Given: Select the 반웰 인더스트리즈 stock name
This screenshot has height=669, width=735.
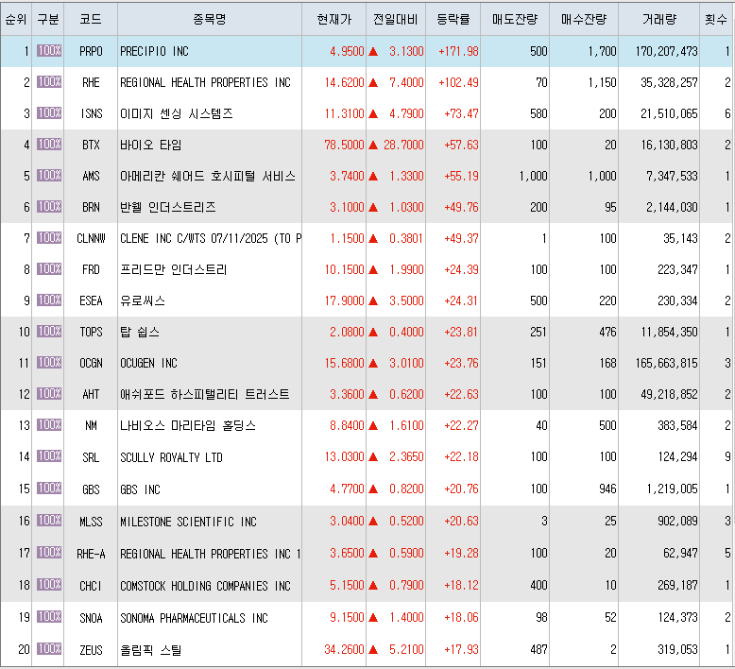Looking at the screenshot, I should 168,207.
